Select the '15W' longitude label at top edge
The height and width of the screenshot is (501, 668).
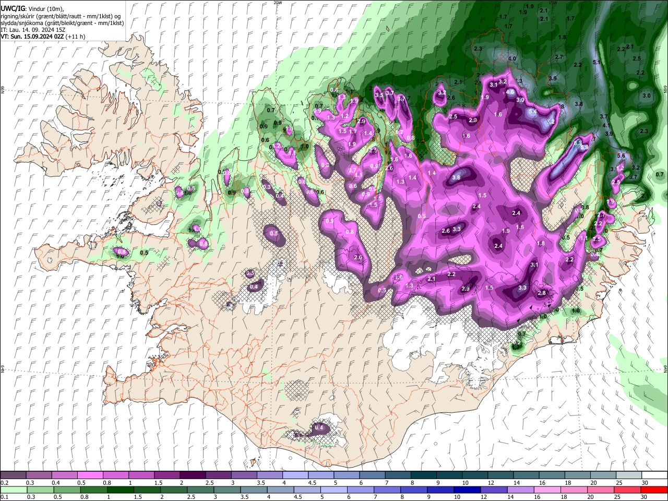click(x=553, y=3)
